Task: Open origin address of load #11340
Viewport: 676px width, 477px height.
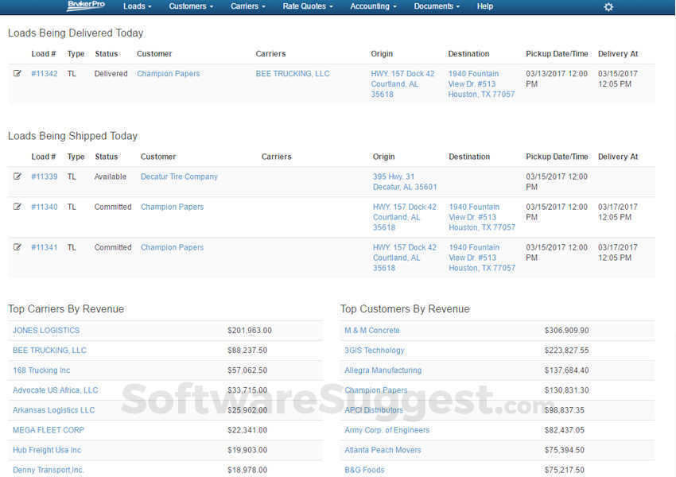Action: pos(404,217)
